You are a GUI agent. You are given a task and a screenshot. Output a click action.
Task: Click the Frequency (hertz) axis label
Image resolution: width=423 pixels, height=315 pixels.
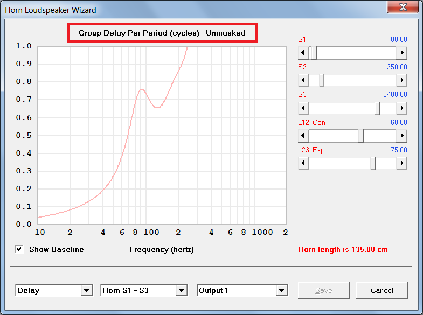[162, 249]
